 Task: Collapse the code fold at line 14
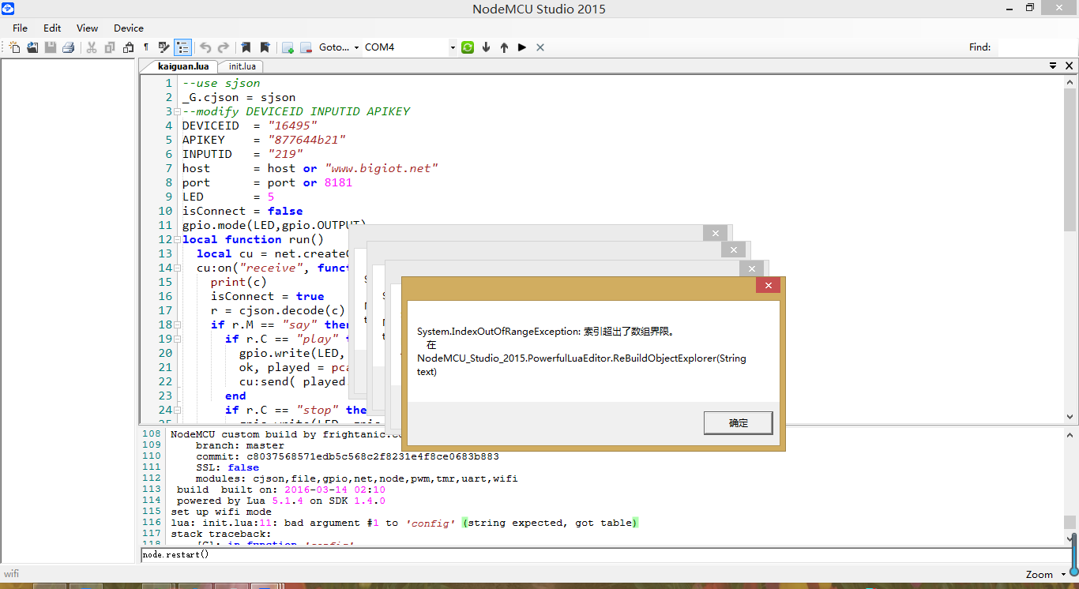coord(178,268)
